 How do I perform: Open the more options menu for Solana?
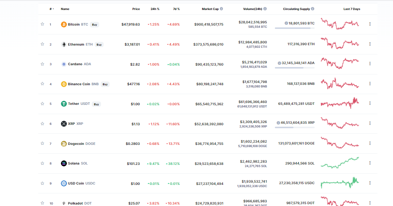coord(370,163)
